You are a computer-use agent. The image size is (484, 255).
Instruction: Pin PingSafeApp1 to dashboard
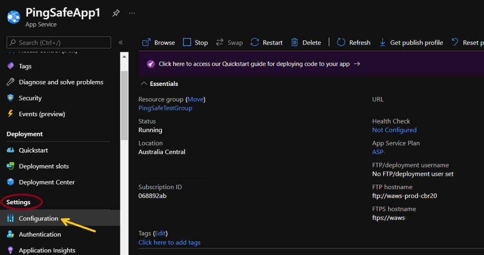click(x=116, y=13)
